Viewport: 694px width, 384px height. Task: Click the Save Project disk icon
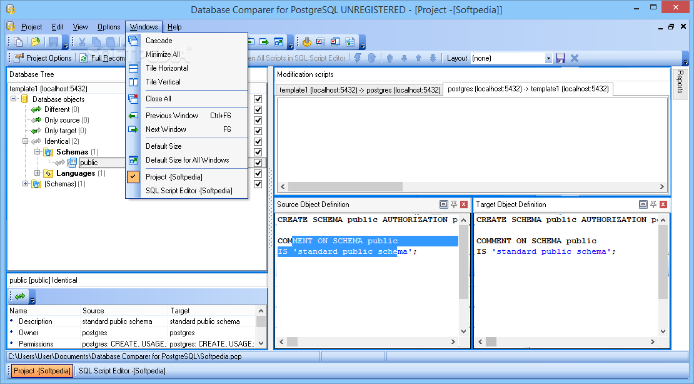click(54, 42)
